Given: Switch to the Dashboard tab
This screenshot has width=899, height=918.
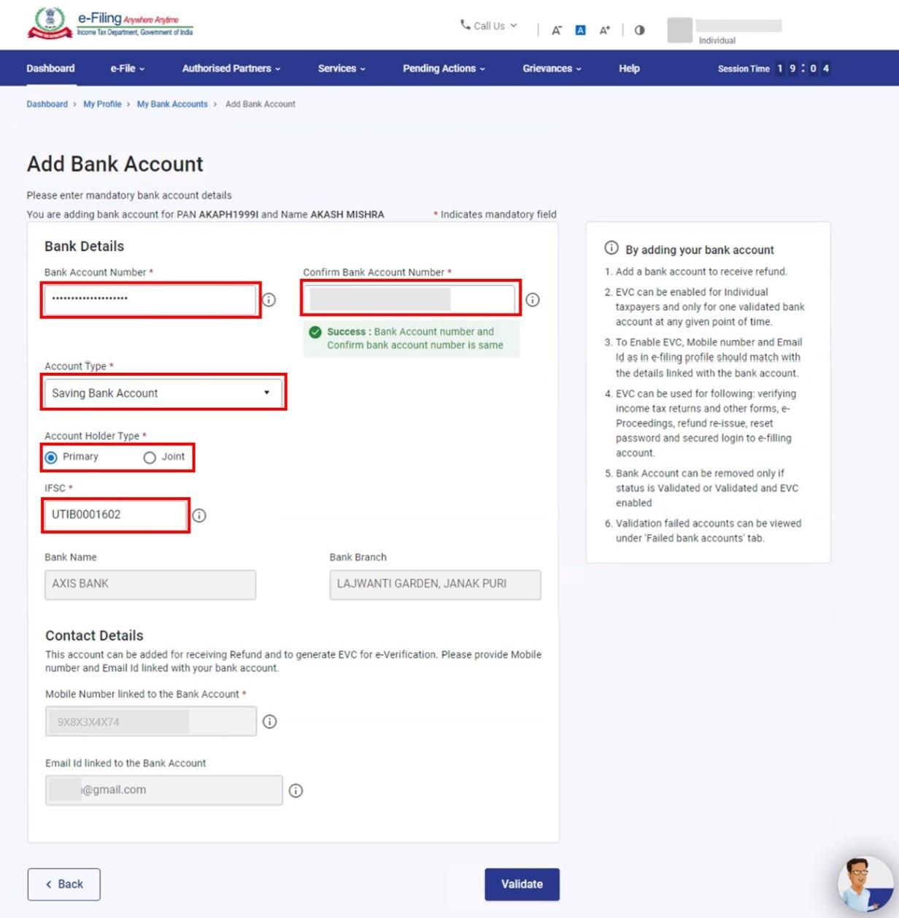Looking at the screenshot, I should [x=50, y=68].
